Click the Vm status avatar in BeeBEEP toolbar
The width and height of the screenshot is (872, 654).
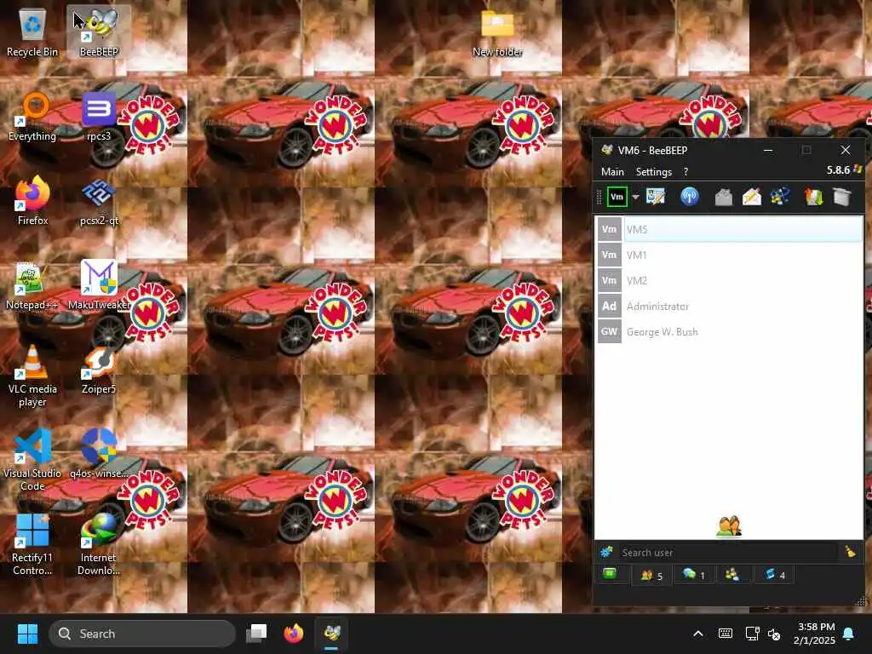(x=617, y=197)
